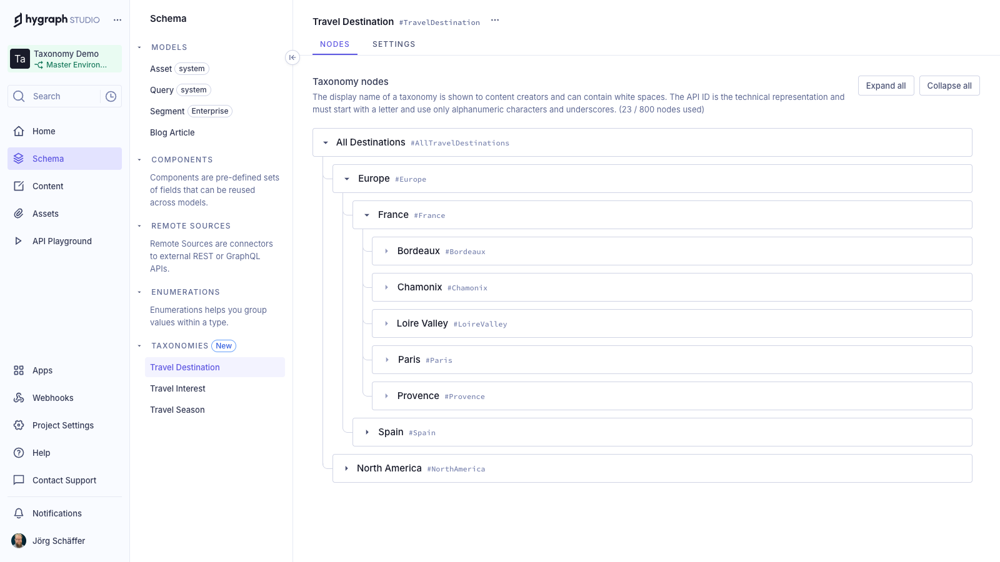
Task: Select the Travel Interest taxonomy
Action: (177, 388)
